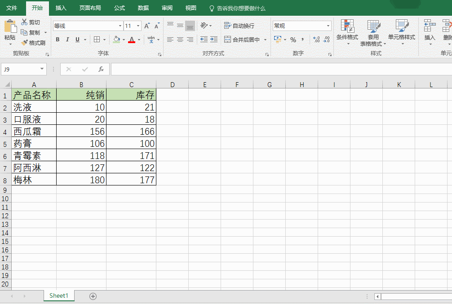The image size is (452, 304).
Task: Open the 文件 (File) tab
Action: [12, 8]
